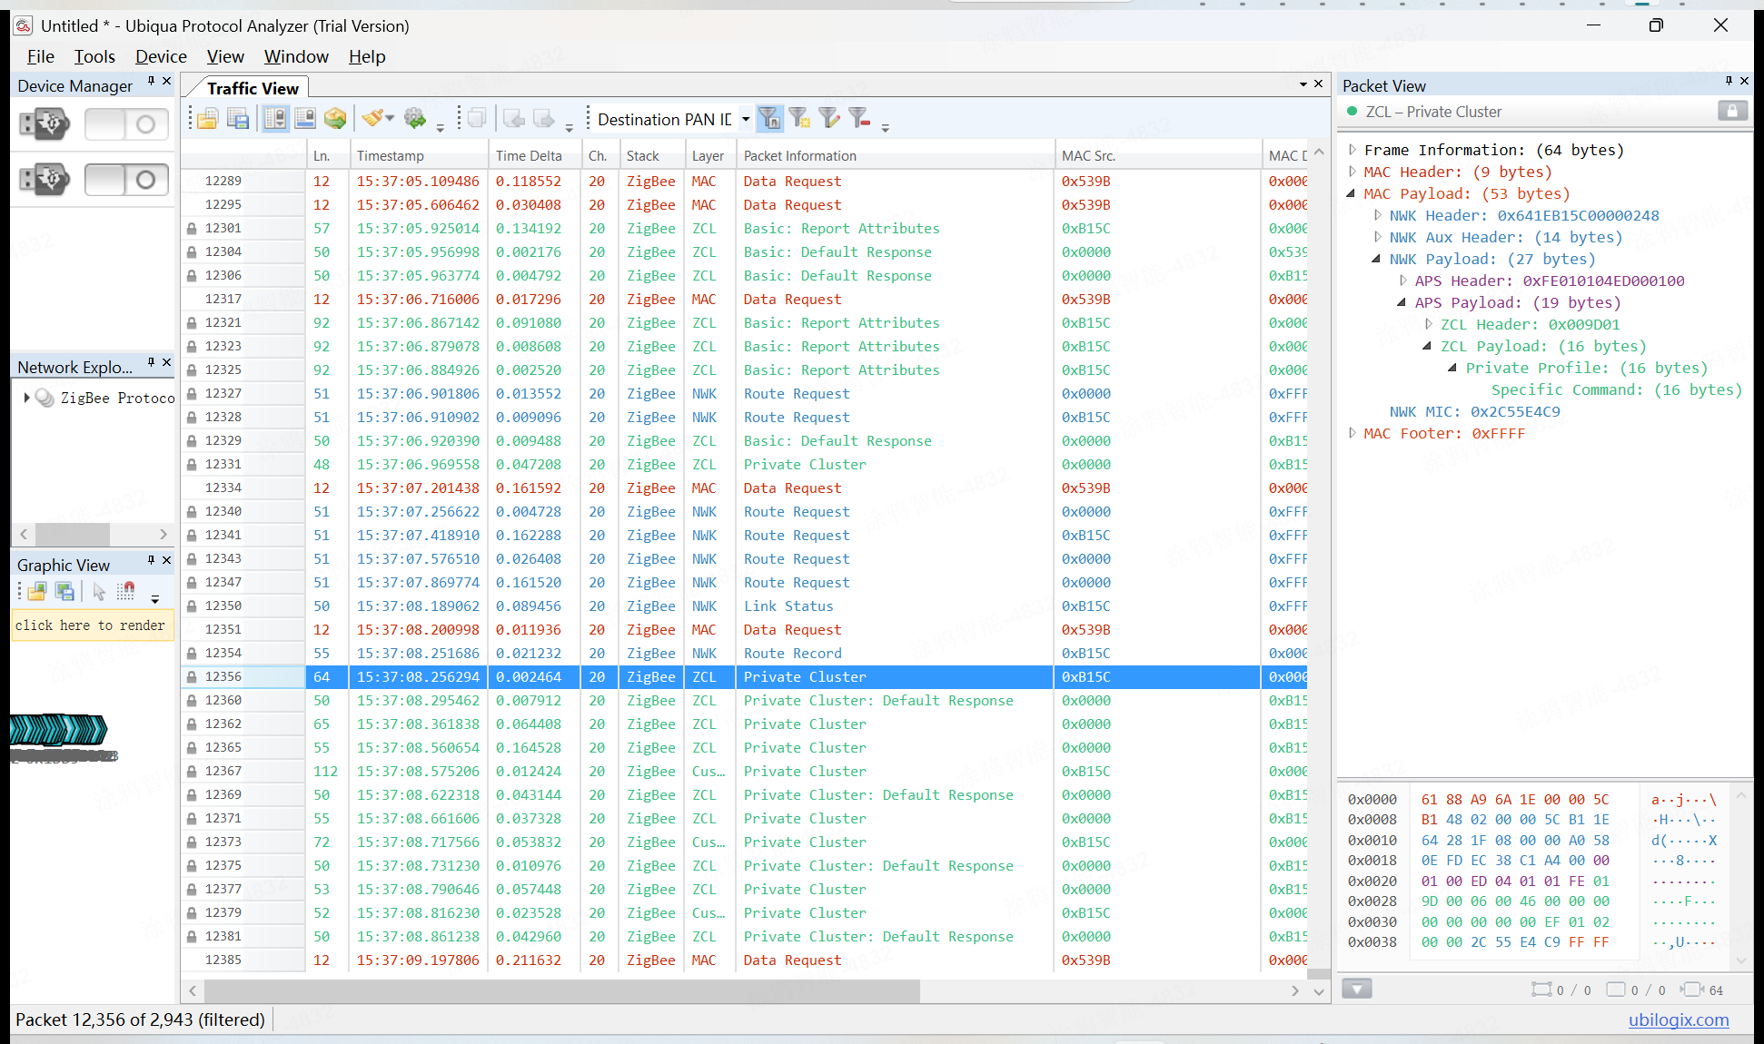Viewport: 1764px width, 1044px height.
Task: Expand the APS Header node
Action: point(1402,281)
